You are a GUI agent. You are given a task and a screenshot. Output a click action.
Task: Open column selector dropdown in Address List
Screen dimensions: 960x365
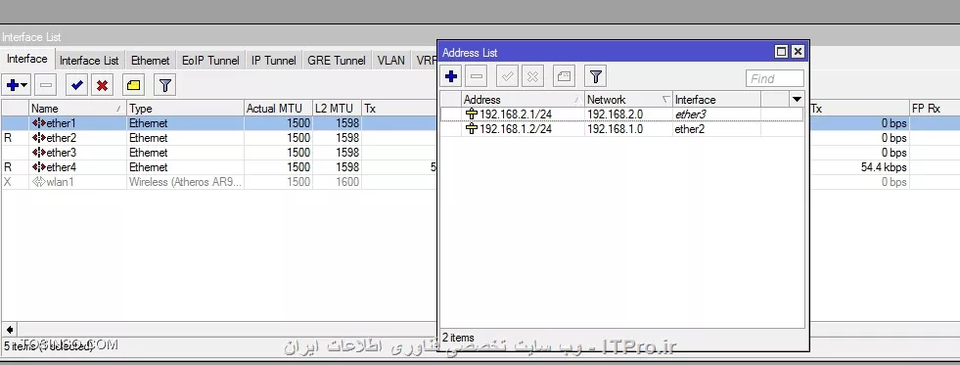[797, 99]
